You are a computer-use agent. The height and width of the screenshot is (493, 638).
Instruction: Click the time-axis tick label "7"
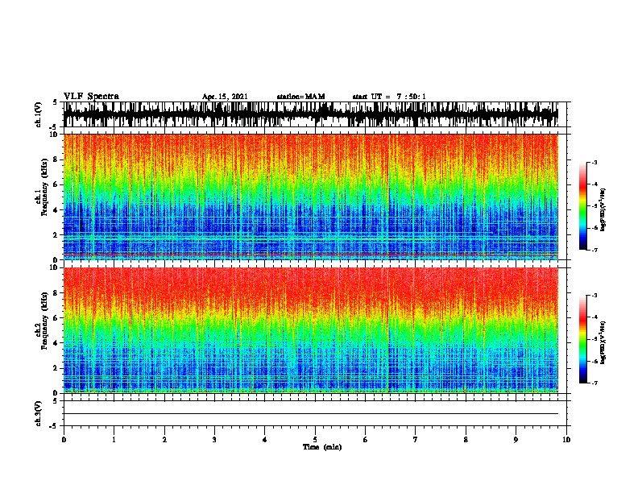click(416, 440)
